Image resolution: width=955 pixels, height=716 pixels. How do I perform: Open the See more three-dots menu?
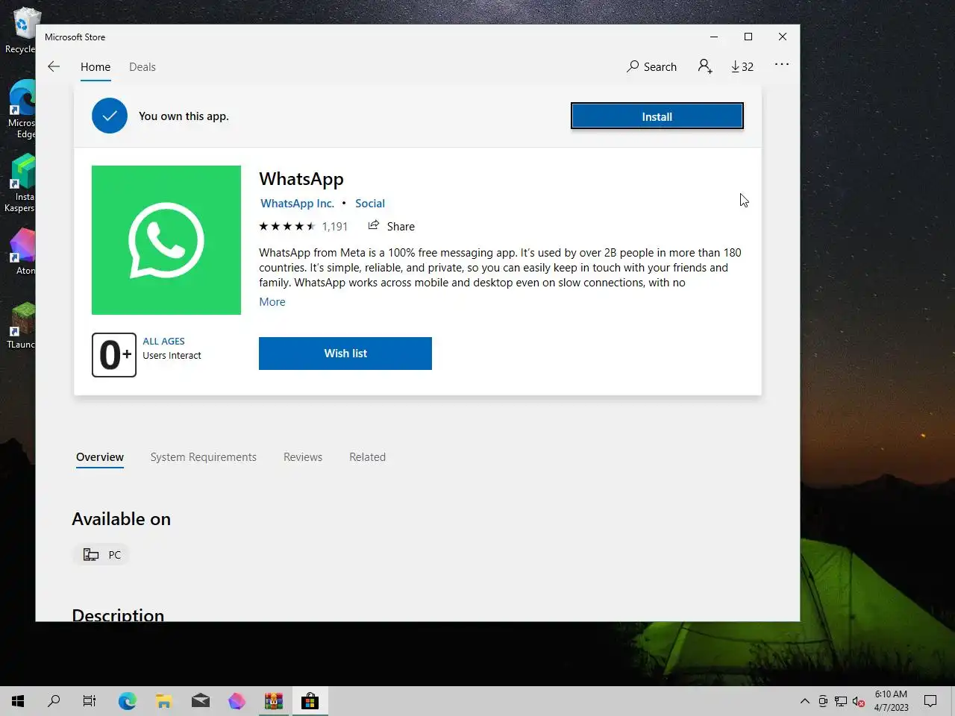click(782, 65)
